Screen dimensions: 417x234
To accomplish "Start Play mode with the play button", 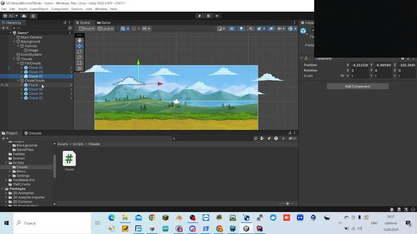I will pyautogui.click(x=199, y=16).
